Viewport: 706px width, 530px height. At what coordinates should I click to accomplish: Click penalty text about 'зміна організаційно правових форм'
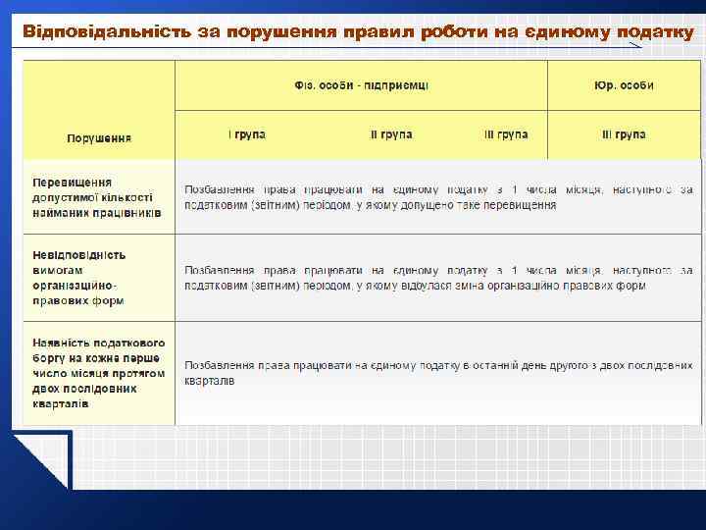point(438,278)
